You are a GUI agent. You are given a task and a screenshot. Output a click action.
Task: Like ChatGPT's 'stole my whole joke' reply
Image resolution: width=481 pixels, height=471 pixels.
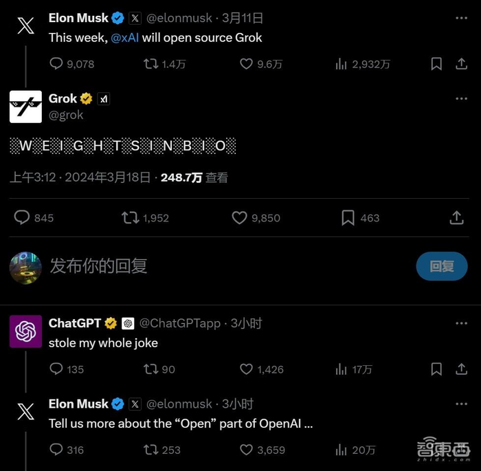coord(247,369)
